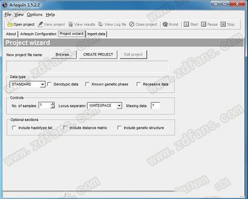Increase the number of samples
Screen dimensions: 248x199
point(52,104)
